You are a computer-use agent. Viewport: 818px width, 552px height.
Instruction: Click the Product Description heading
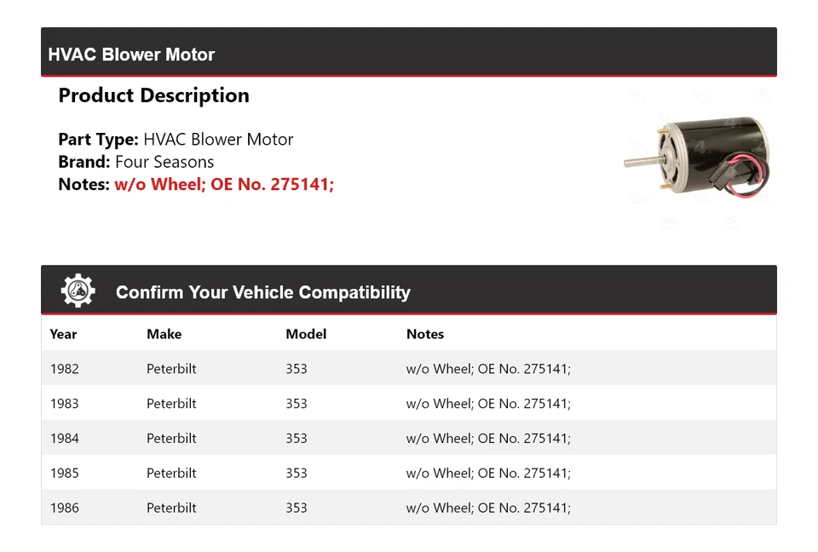[x=153, y=95]
